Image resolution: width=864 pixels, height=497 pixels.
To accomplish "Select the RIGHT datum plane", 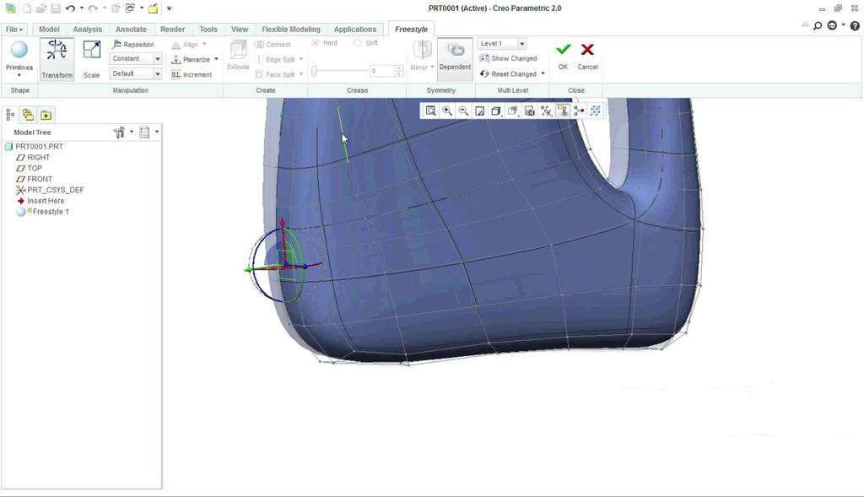I will click(39, 158).
